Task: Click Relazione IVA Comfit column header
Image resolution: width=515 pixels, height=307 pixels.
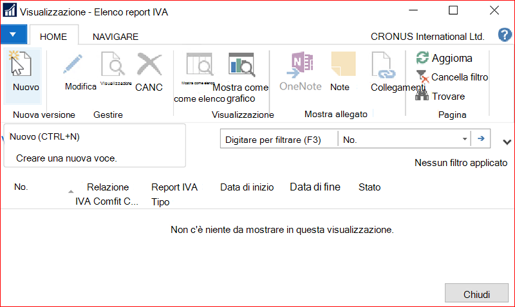Action: point(107,194)
